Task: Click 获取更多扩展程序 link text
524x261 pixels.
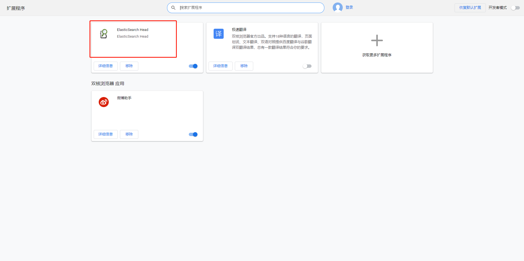Action: pyautogui.click(x=377, y=55)
